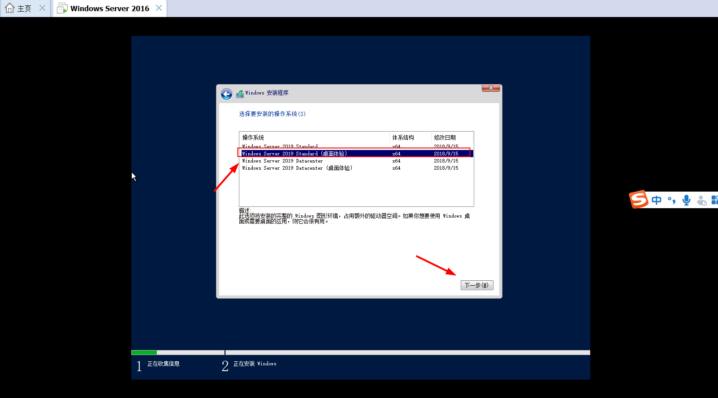The width and height of the screenshot is (718, 398).
Task: Click the VM icon on Windows Server 2016 tab
Action: tap(62, 8)
